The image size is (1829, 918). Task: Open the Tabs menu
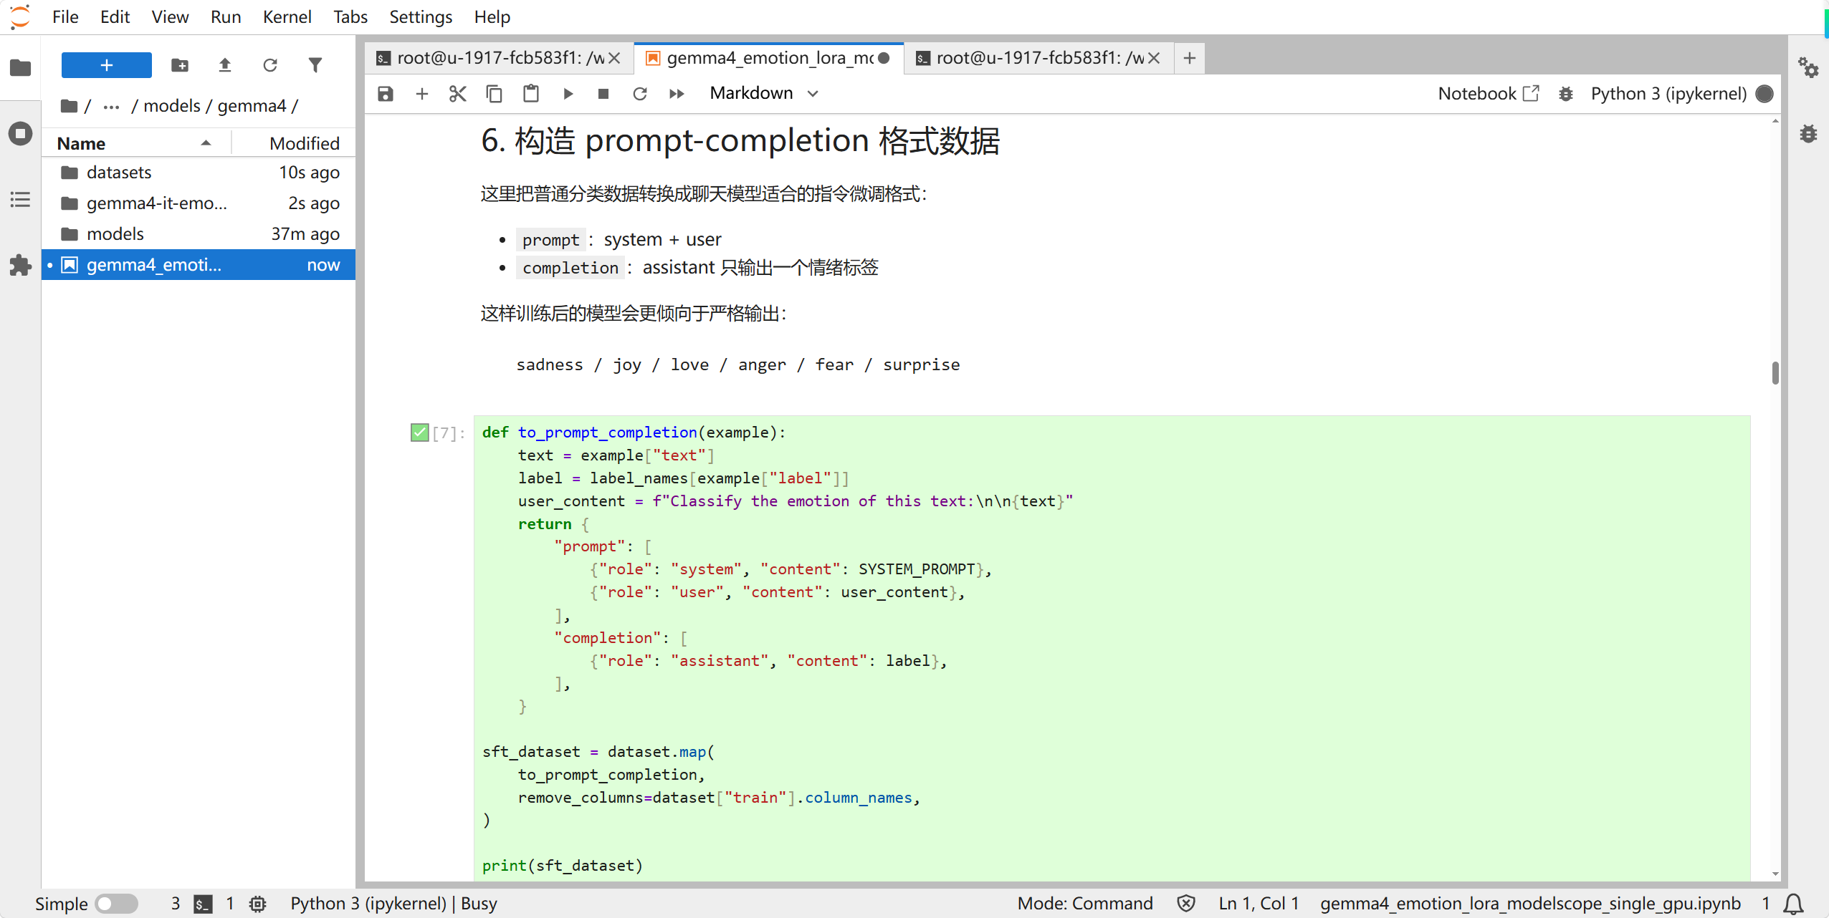coord(350,16)
